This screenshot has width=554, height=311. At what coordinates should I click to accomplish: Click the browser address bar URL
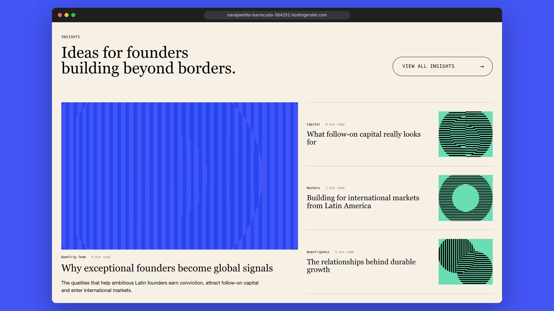[277, 15]
